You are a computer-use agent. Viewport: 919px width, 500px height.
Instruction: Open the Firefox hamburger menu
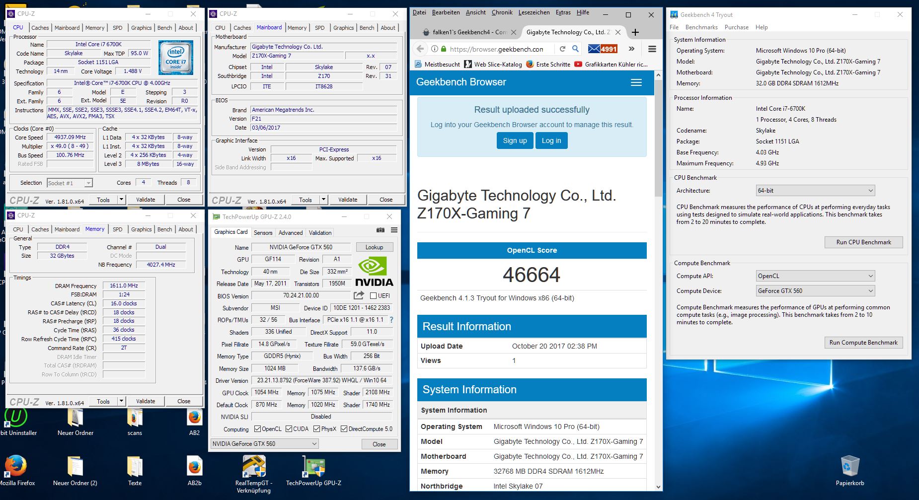(652, 49)
